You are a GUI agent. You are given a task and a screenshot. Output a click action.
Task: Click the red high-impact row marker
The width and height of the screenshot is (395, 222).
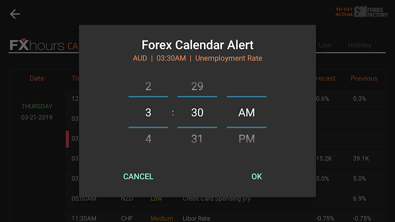tap(67, 139)
